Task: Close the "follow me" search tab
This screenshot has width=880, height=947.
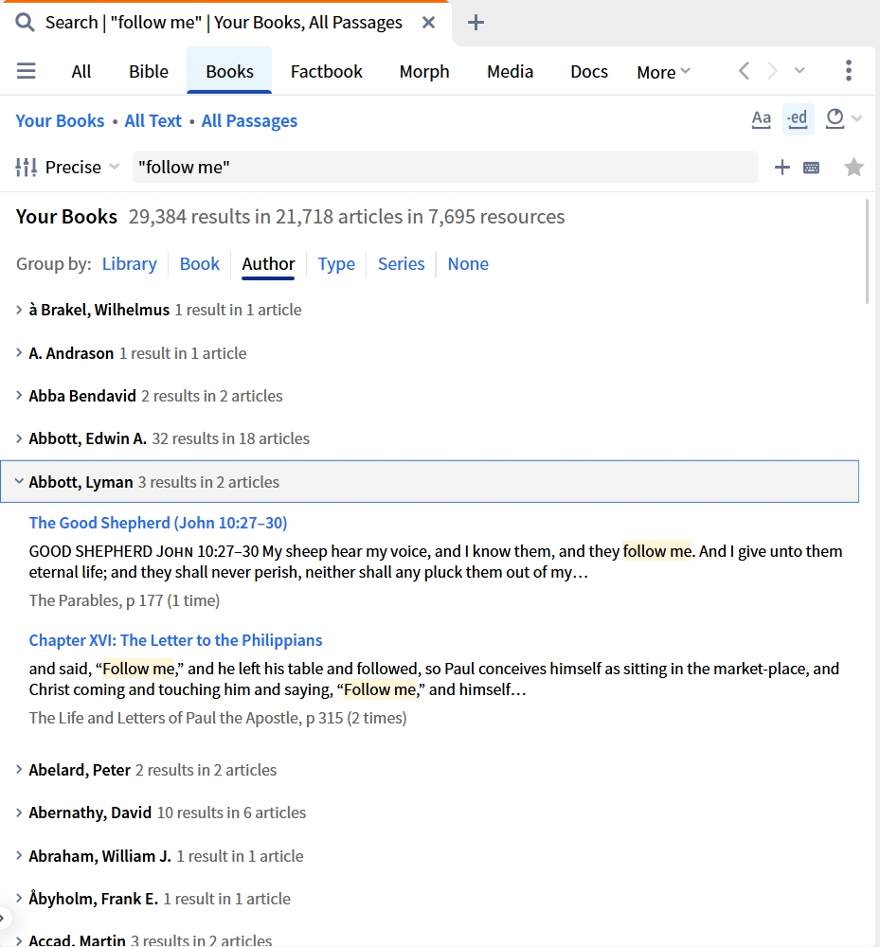Action: [x=428, y=23]
